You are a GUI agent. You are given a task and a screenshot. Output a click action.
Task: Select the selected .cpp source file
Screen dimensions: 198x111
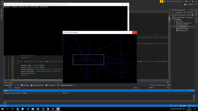(183, 27)
